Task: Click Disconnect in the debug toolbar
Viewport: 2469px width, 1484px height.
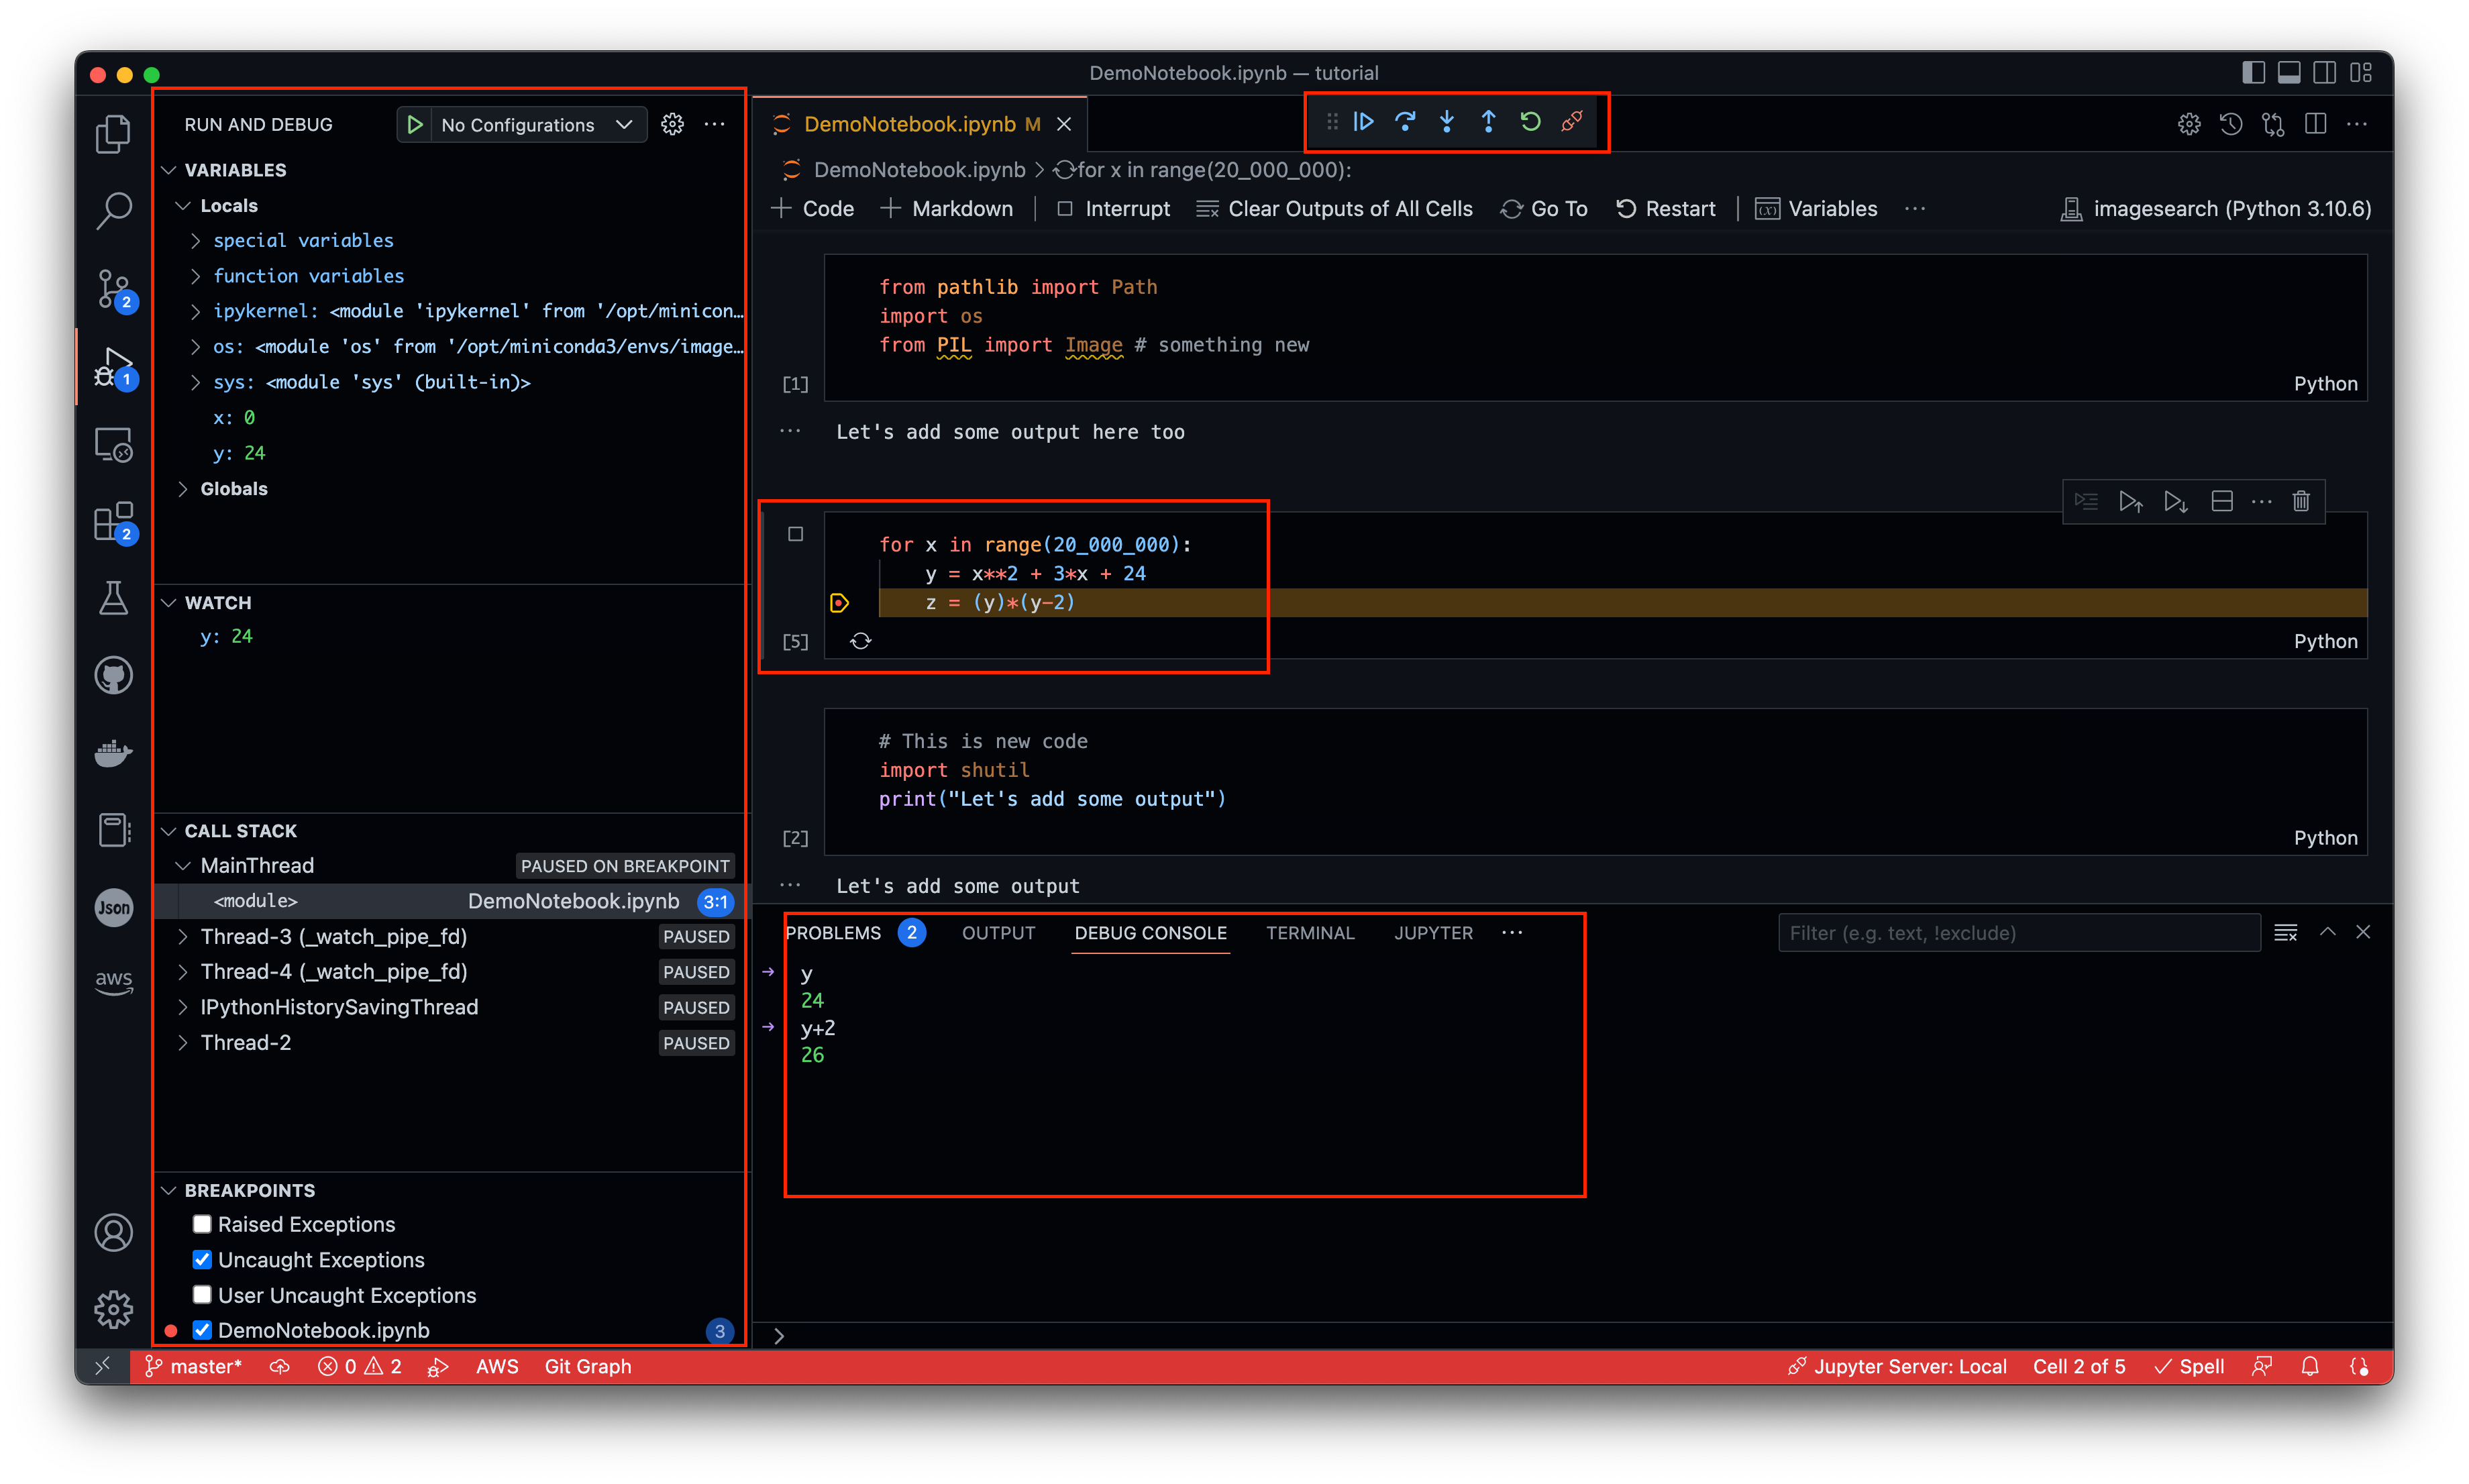Action: 1572,122
